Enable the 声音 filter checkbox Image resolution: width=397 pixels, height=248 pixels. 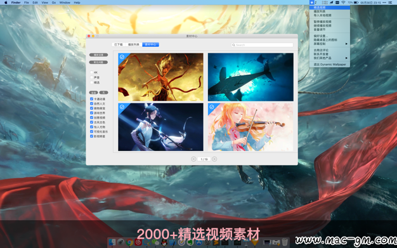click(92, 77)
